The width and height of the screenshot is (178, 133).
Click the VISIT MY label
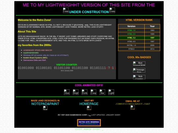[89, 101]
